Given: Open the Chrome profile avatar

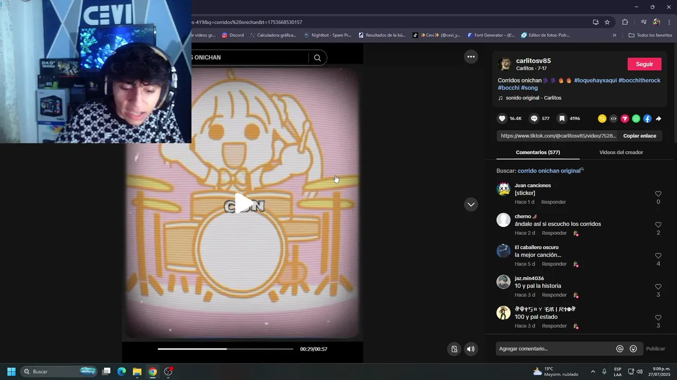Looking at the screenshot, I should pyautogui.click(x=656, y=22).
